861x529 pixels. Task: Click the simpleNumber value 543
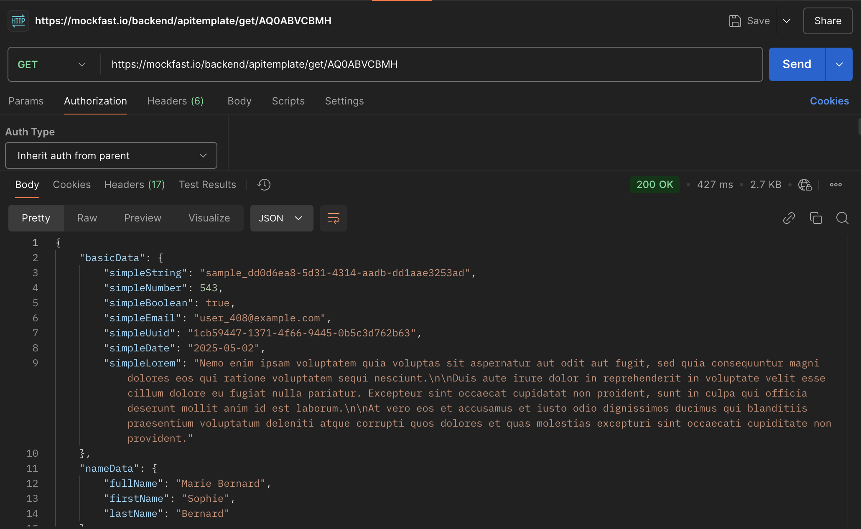tap(209, 288)
